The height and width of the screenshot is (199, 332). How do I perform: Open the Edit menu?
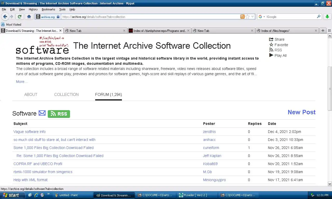point(12,9)
